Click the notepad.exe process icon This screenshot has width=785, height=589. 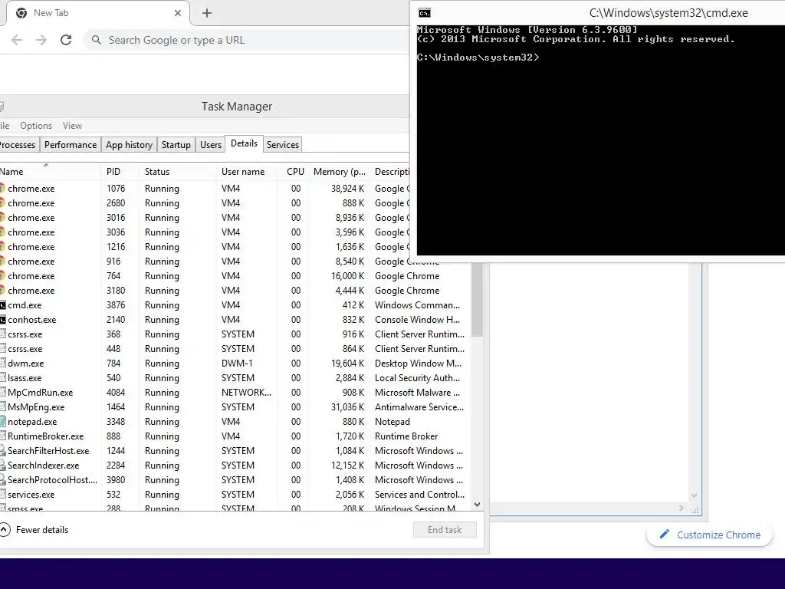point(2,422)
